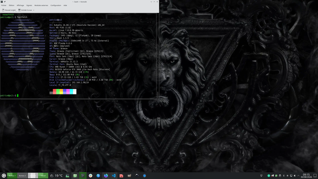This screenshot has height=179, width=318.
Task: Open the Fichier menu in Konsole
Action: pyautogui.click(x=3, y=5)
